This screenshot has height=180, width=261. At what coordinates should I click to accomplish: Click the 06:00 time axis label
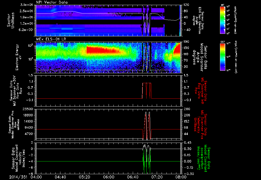[109, 177]
